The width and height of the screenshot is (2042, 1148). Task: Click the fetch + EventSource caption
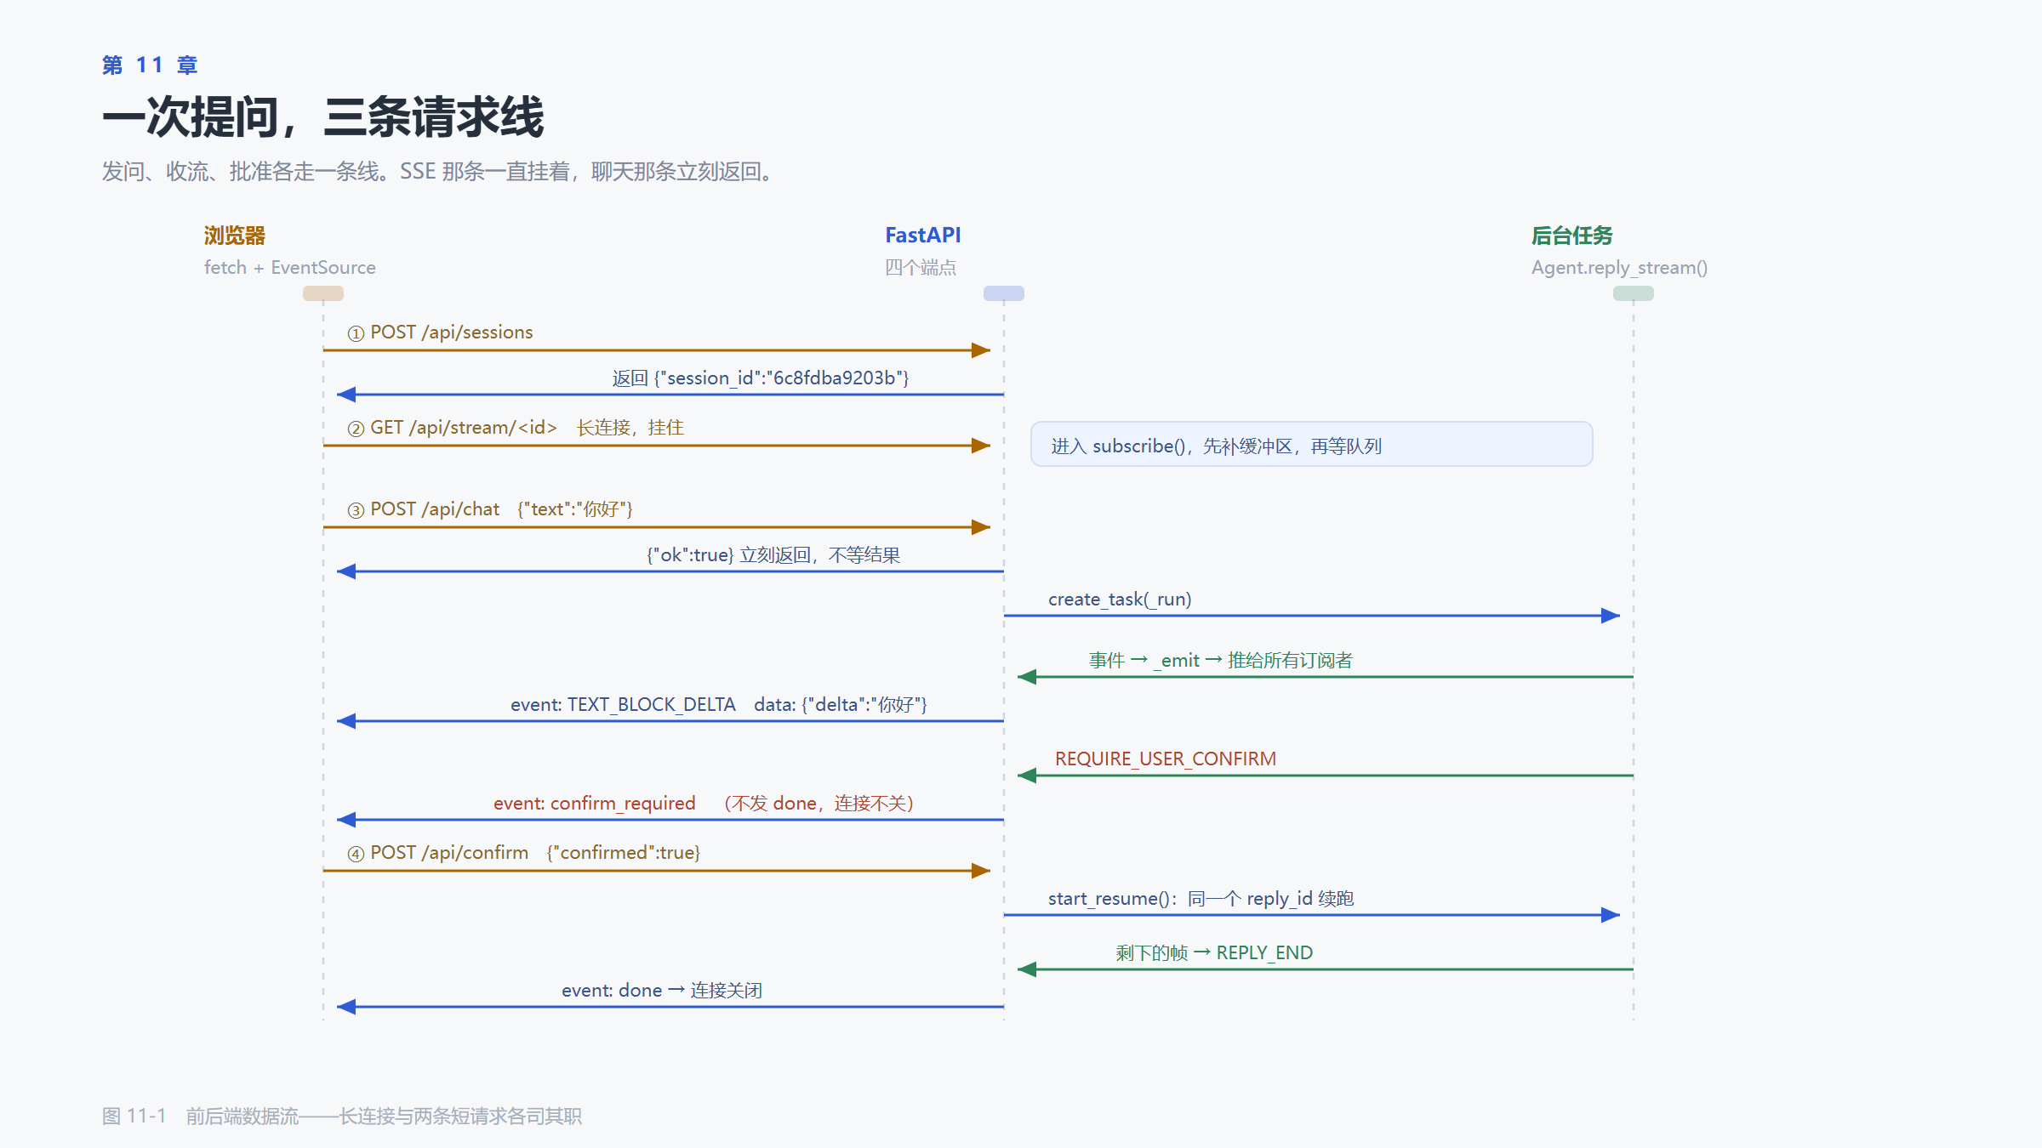point(289,267)
